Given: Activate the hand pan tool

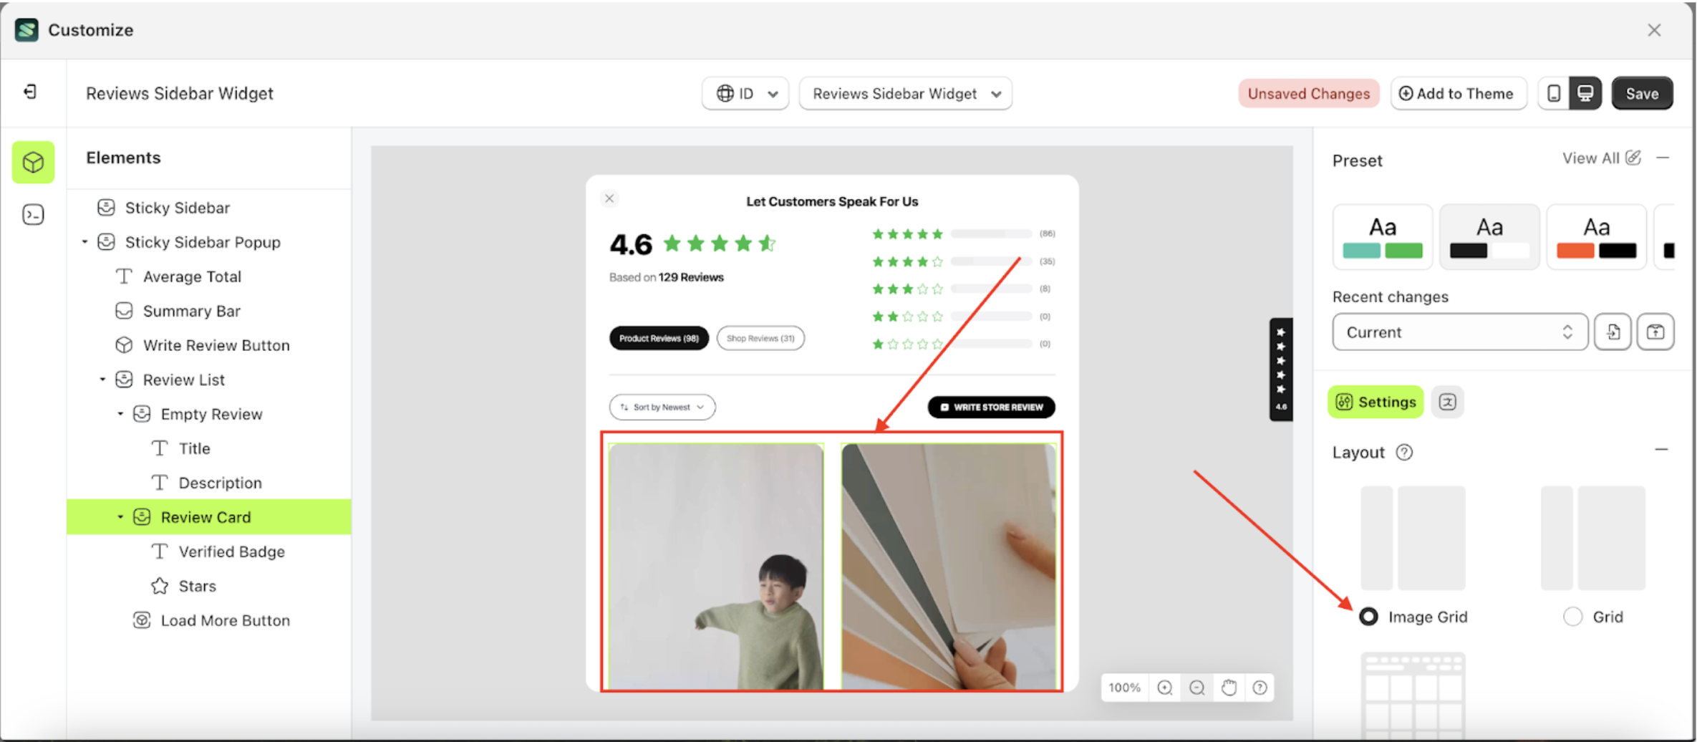Looking at the screenshot, I should (x=1229, y=688).
